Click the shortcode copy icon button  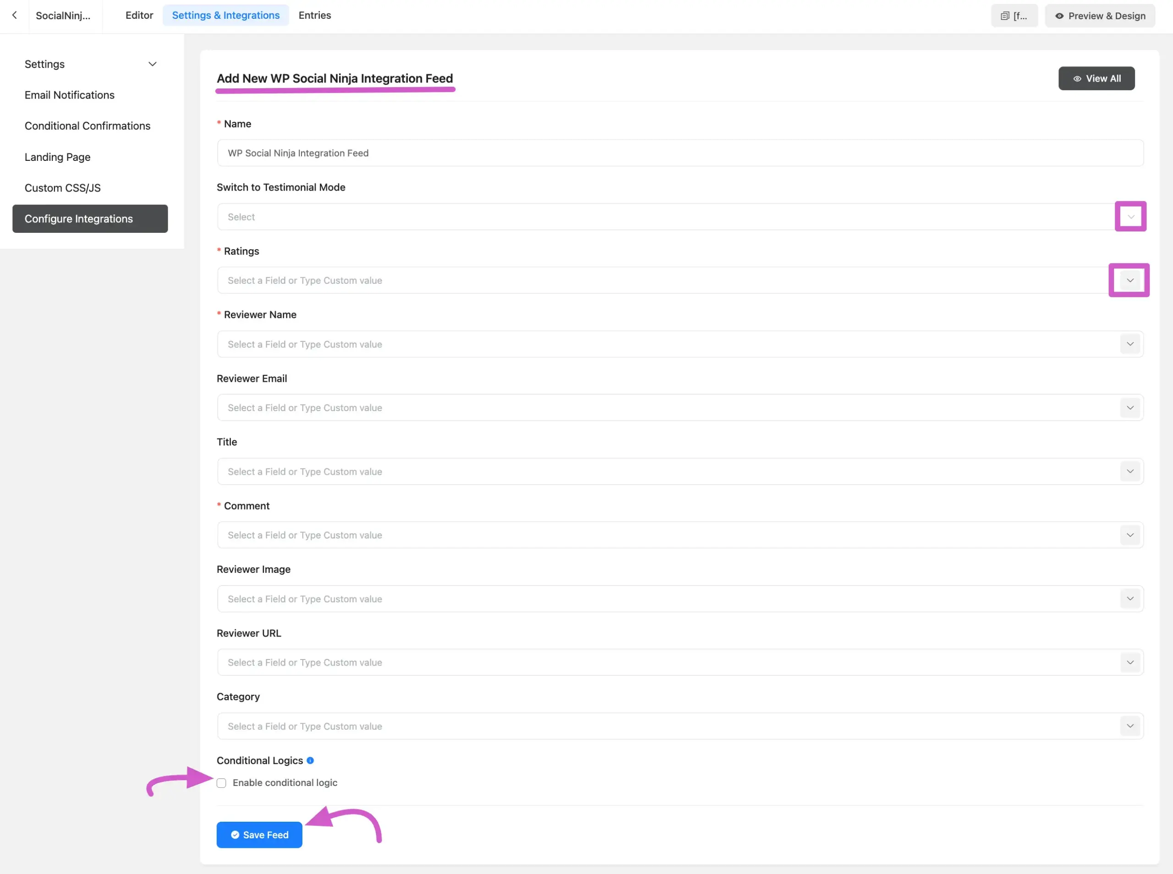point(1014,16)
